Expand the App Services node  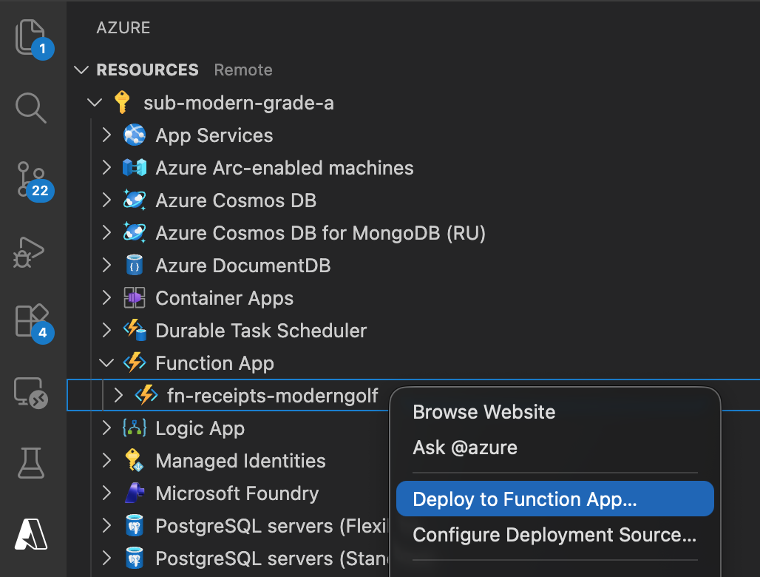pyautogui.click(x=107, y=135)
